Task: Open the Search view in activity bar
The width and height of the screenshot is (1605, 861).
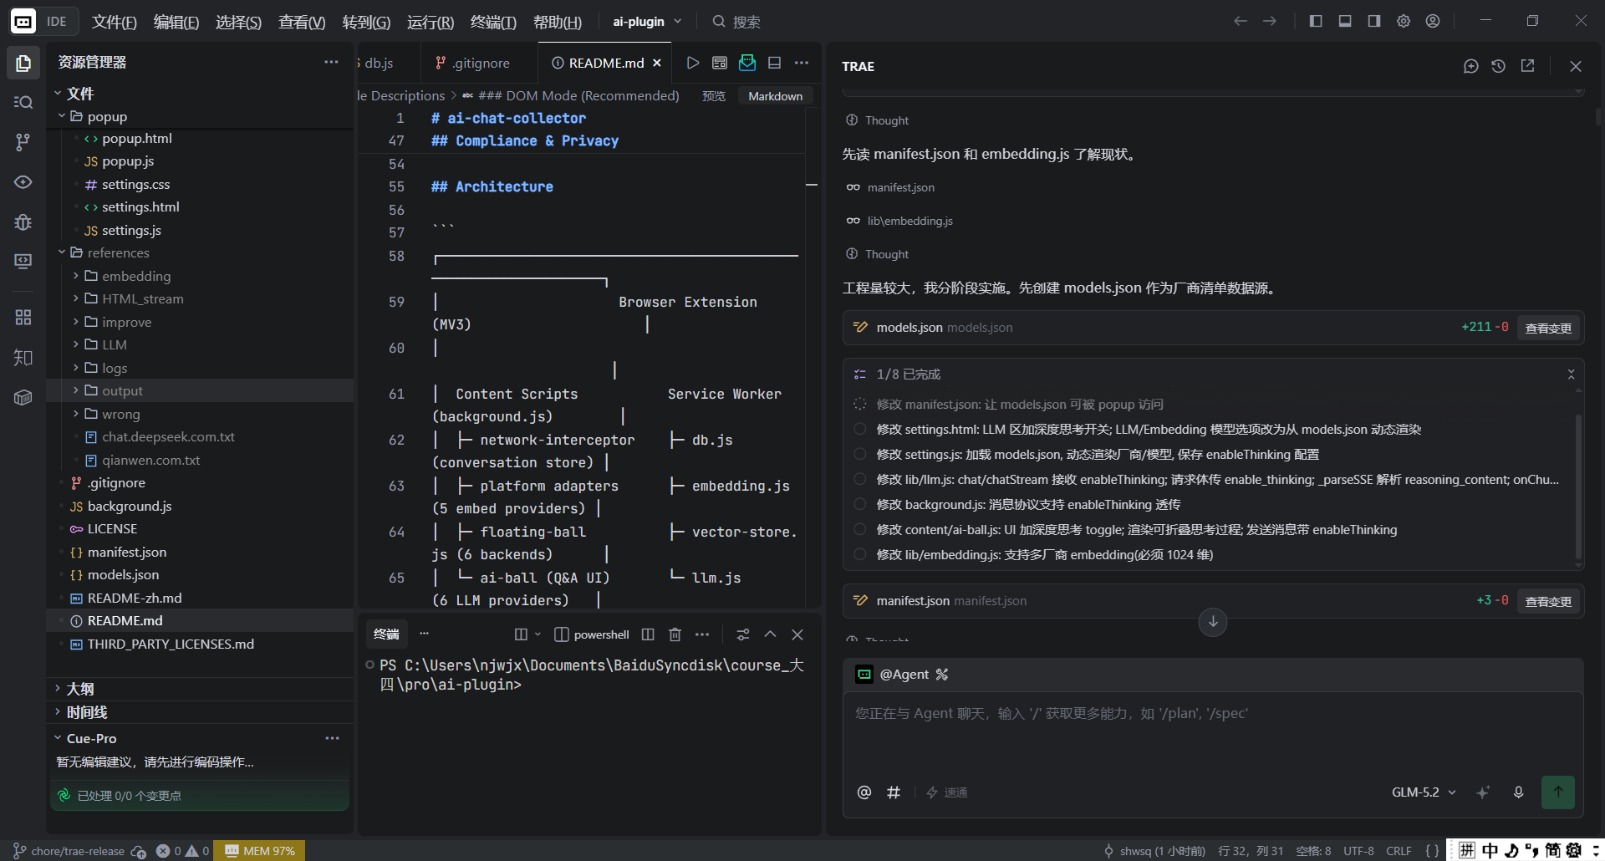Action: click(23, 102)
